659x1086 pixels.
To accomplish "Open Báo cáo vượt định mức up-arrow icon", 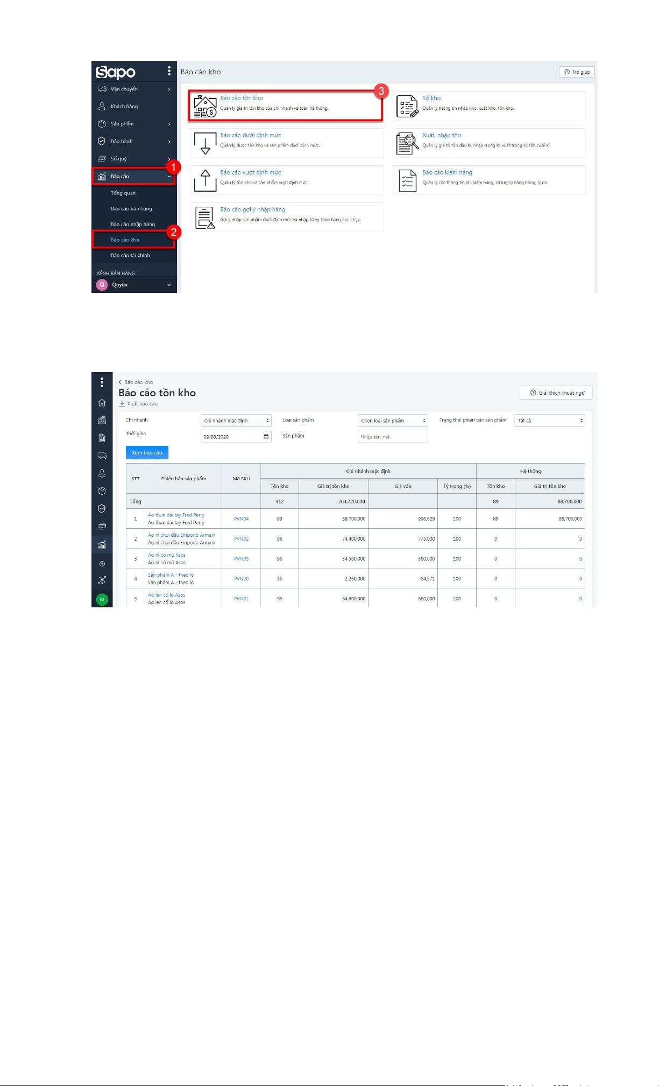I will pos(205,180).
